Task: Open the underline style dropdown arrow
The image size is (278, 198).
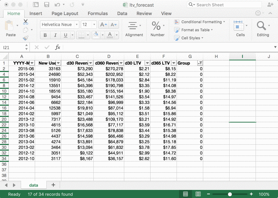Action: [x=72, y=35]
